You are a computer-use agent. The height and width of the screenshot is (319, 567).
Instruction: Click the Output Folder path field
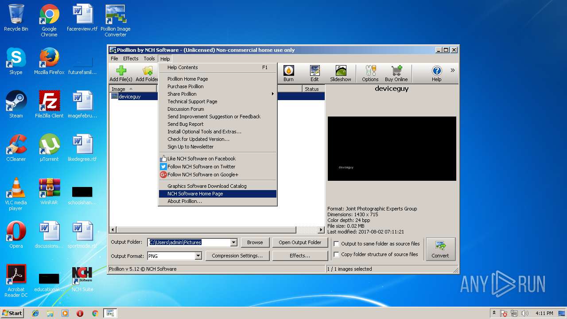point(189,242)
